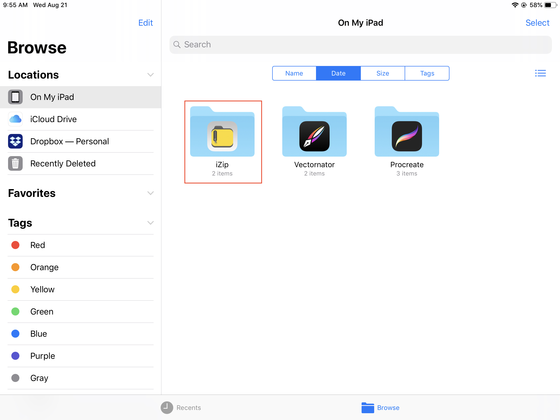Open iCloud Drive location label

[x=53, y=119]
